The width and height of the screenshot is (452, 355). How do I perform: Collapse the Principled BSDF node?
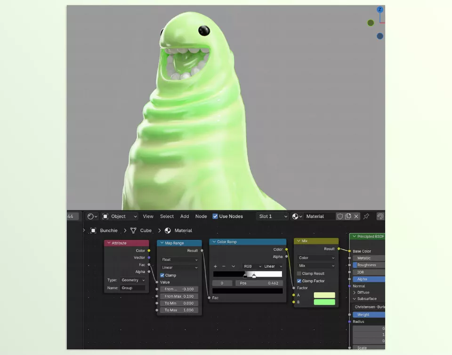[354, 237]
